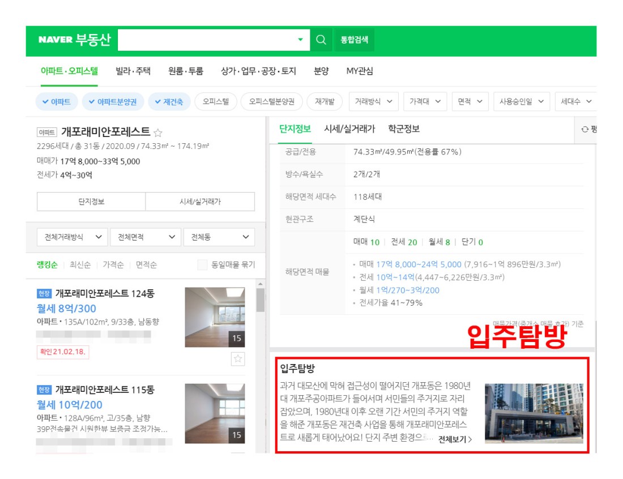Sort listings by 랭킹순
Image resolution: width=623 pixels, height=479 pixels.
(47, 265)
